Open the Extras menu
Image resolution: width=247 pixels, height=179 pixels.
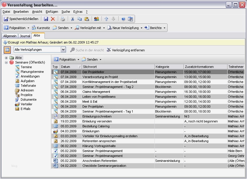point(78,12)
